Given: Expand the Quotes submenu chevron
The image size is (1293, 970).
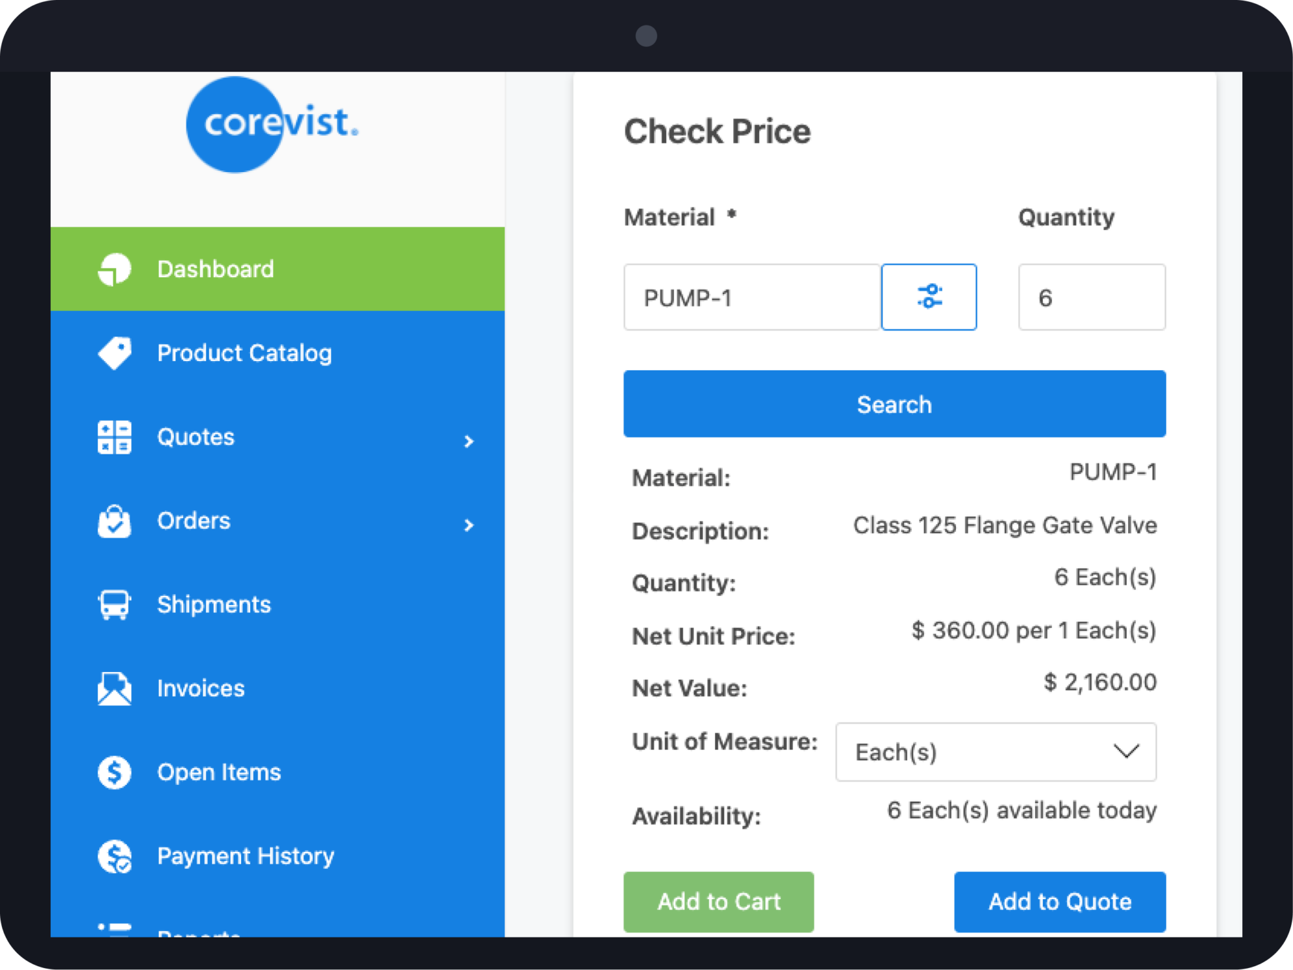Looking at the screenshot, I should (x=469, y=441).
